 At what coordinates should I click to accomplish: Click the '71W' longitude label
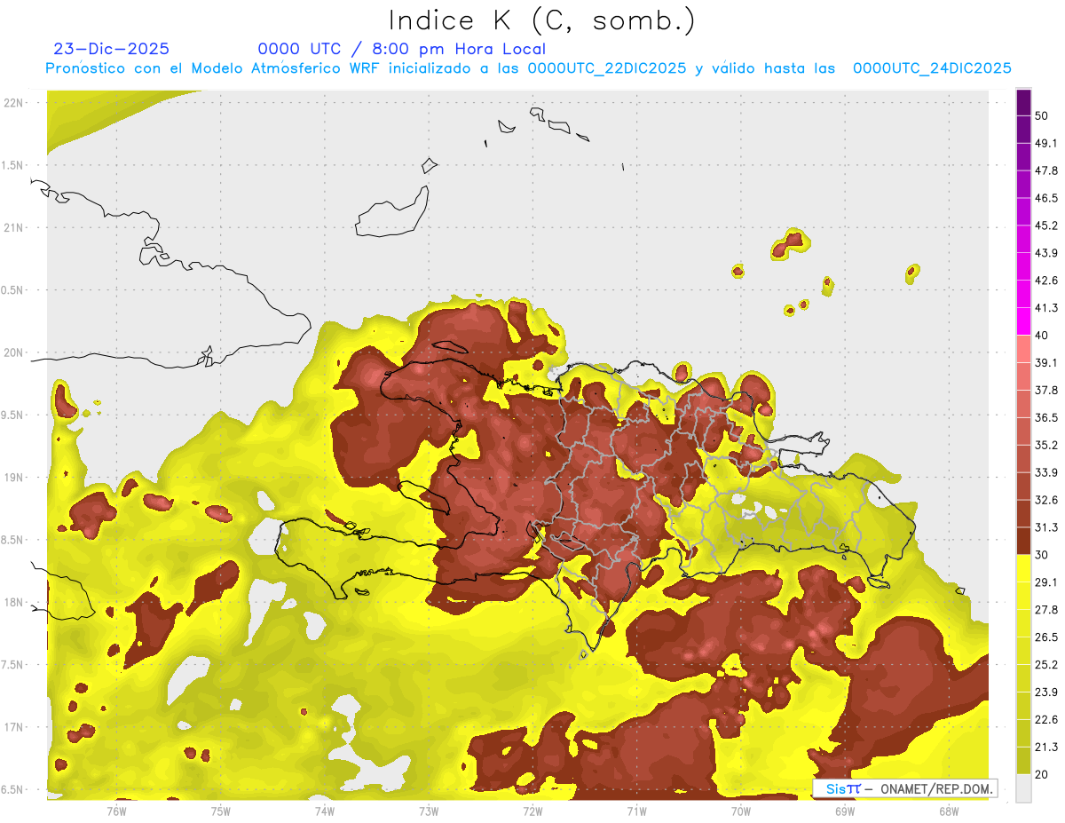(x=636, y=811)
